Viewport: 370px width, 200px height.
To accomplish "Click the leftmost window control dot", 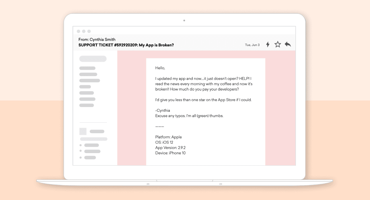I will pos(79,31).
